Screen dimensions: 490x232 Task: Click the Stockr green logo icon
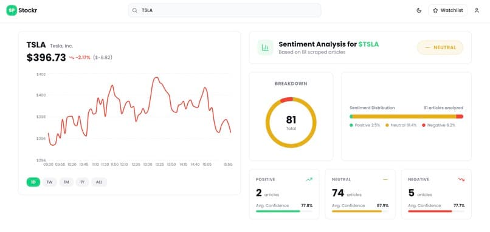point(12,10)
